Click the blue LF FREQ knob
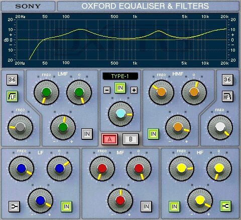 21,168
